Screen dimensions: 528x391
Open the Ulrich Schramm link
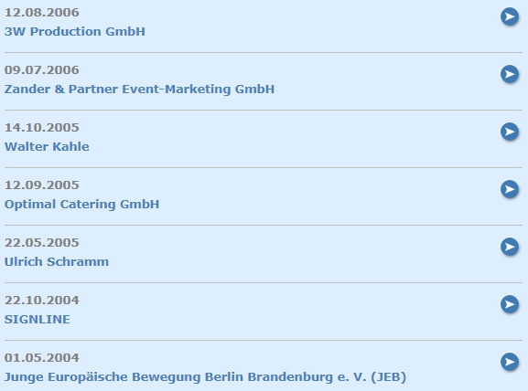[57, 261]
